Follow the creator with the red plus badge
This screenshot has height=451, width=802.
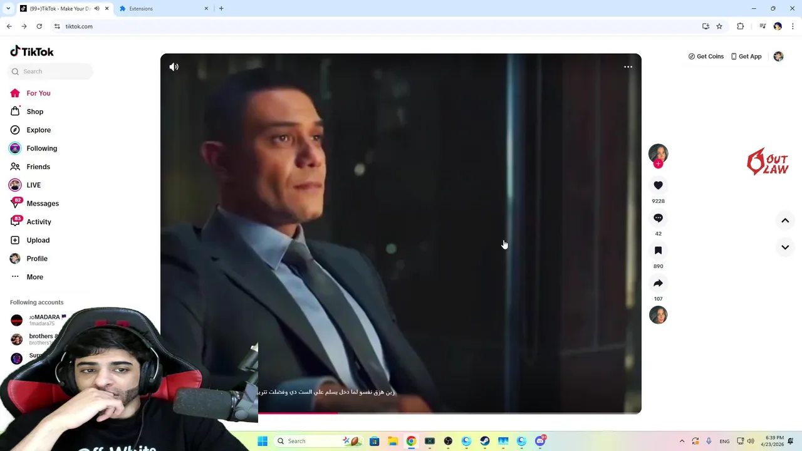click(658, 164)
